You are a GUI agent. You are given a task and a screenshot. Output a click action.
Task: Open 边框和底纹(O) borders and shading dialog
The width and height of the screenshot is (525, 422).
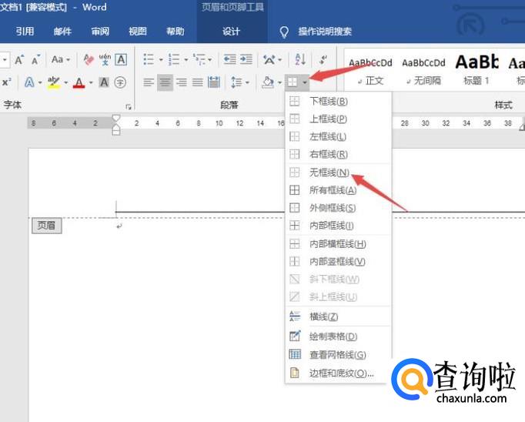pos(338,373)
